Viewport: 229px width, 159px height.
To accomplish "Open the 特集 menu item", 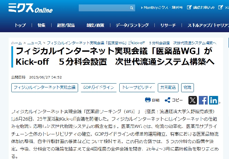I will (x=42, y=25).
